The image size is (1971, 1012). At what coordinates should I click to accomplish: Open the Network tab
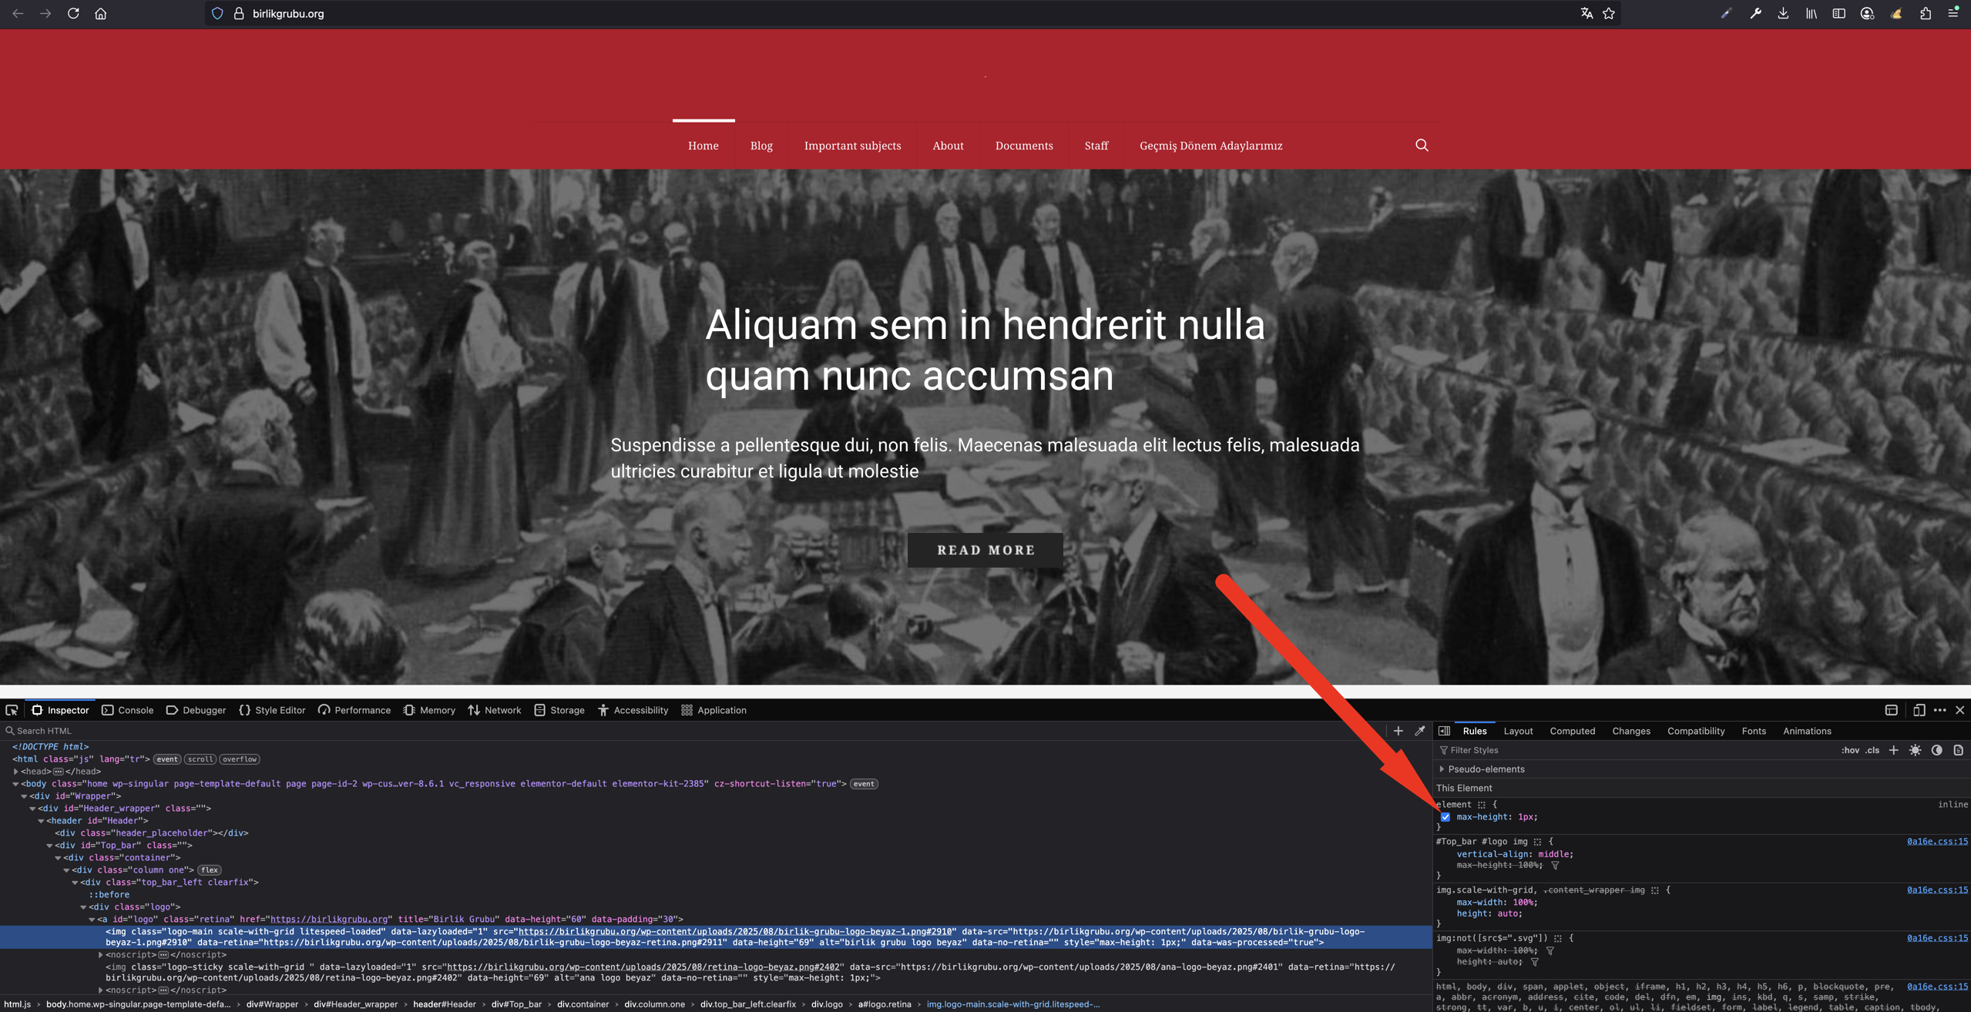point(495,710)
